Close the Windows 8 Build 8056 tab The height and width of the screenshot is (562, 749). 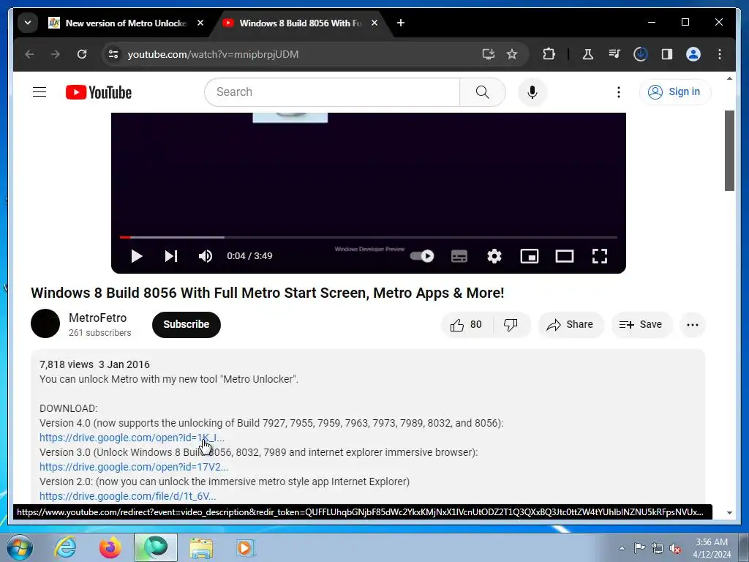(374, 23)
